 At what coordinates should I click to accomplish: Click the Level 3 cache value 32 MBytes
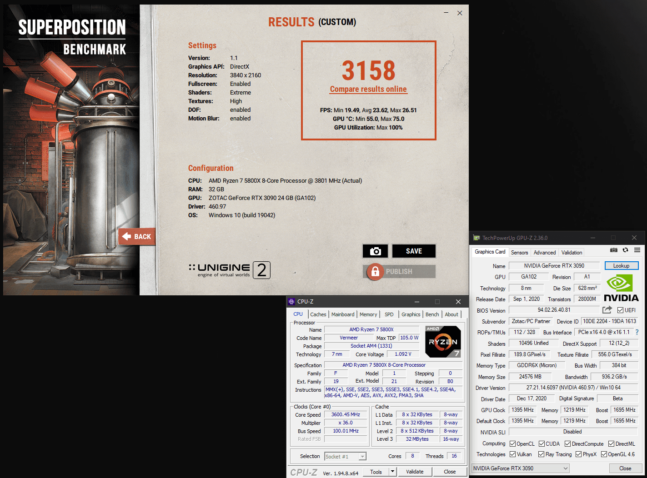point(417,439)
